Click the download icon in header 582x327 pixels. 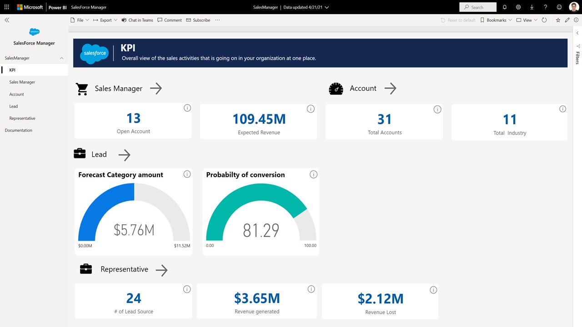tap(532, 7)
